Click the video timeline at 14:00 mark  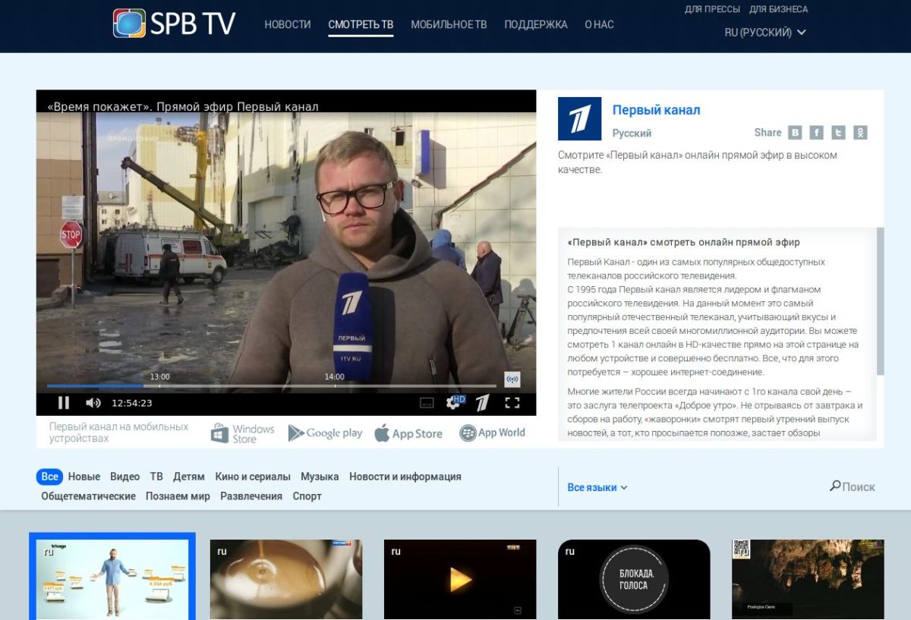point(335,386)
